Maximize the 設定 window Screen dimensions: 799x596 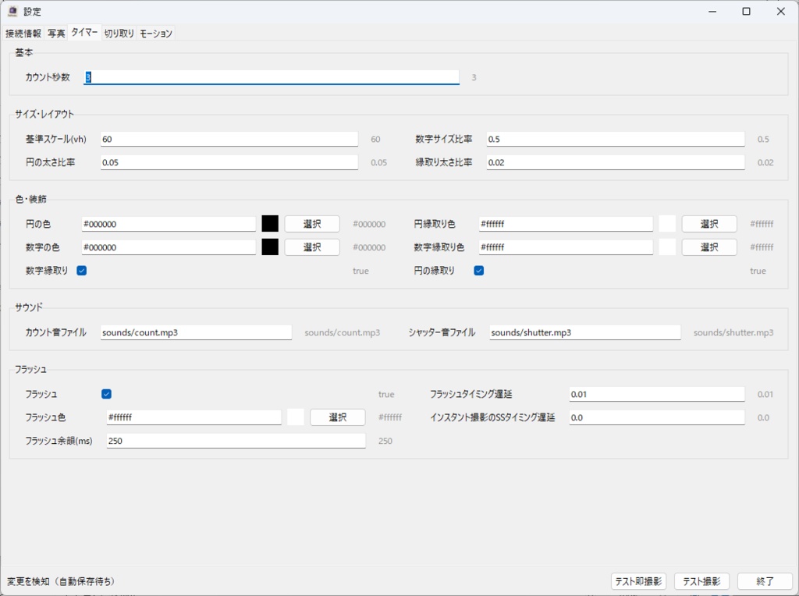[746, 11]
